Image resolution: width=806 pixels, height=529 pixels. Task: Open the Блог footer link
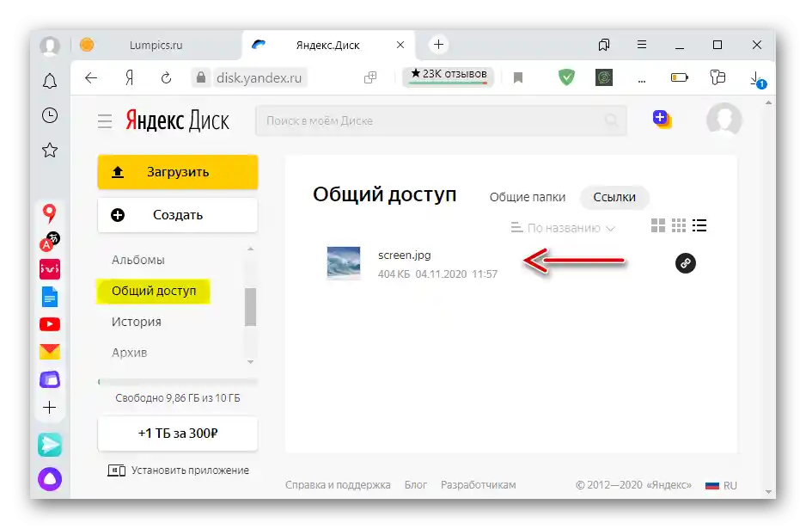click(x=415, y=485)
